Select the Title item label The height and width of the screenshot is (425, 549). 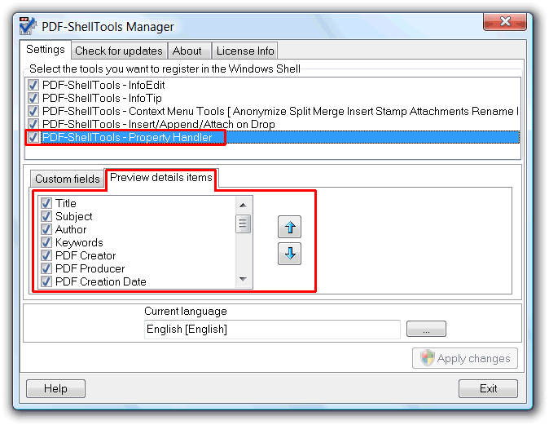tap(66, 203)
